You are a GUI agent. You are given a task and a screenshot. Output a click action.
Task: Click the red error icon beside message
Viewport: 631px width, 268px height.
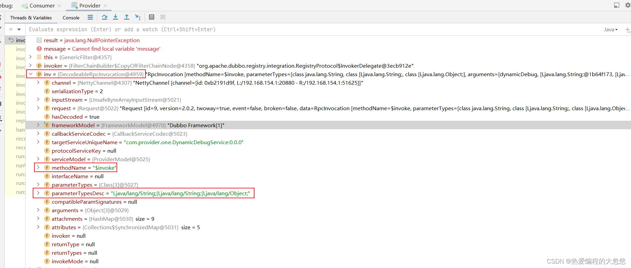[x=39, y=49]
